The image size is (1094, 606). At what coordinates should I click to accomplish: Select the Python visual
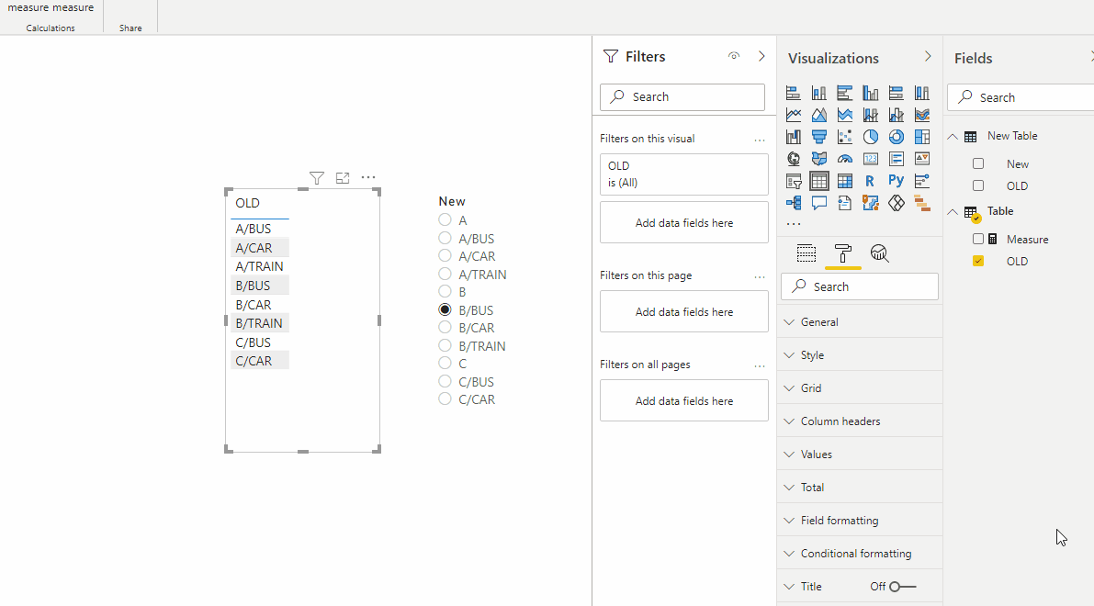[897, 181]
